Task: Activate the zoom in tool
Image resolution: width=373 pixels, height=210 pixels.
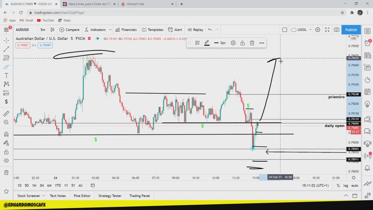Action: (6, 122)
